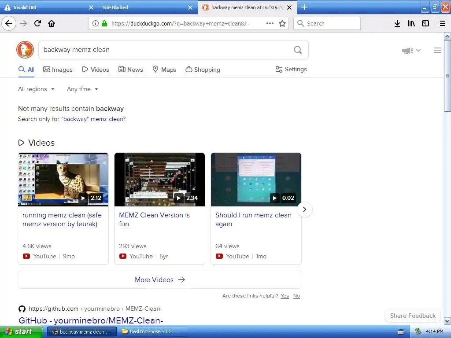
Task: Open the search Settings menu
Action: click(291, 69)
